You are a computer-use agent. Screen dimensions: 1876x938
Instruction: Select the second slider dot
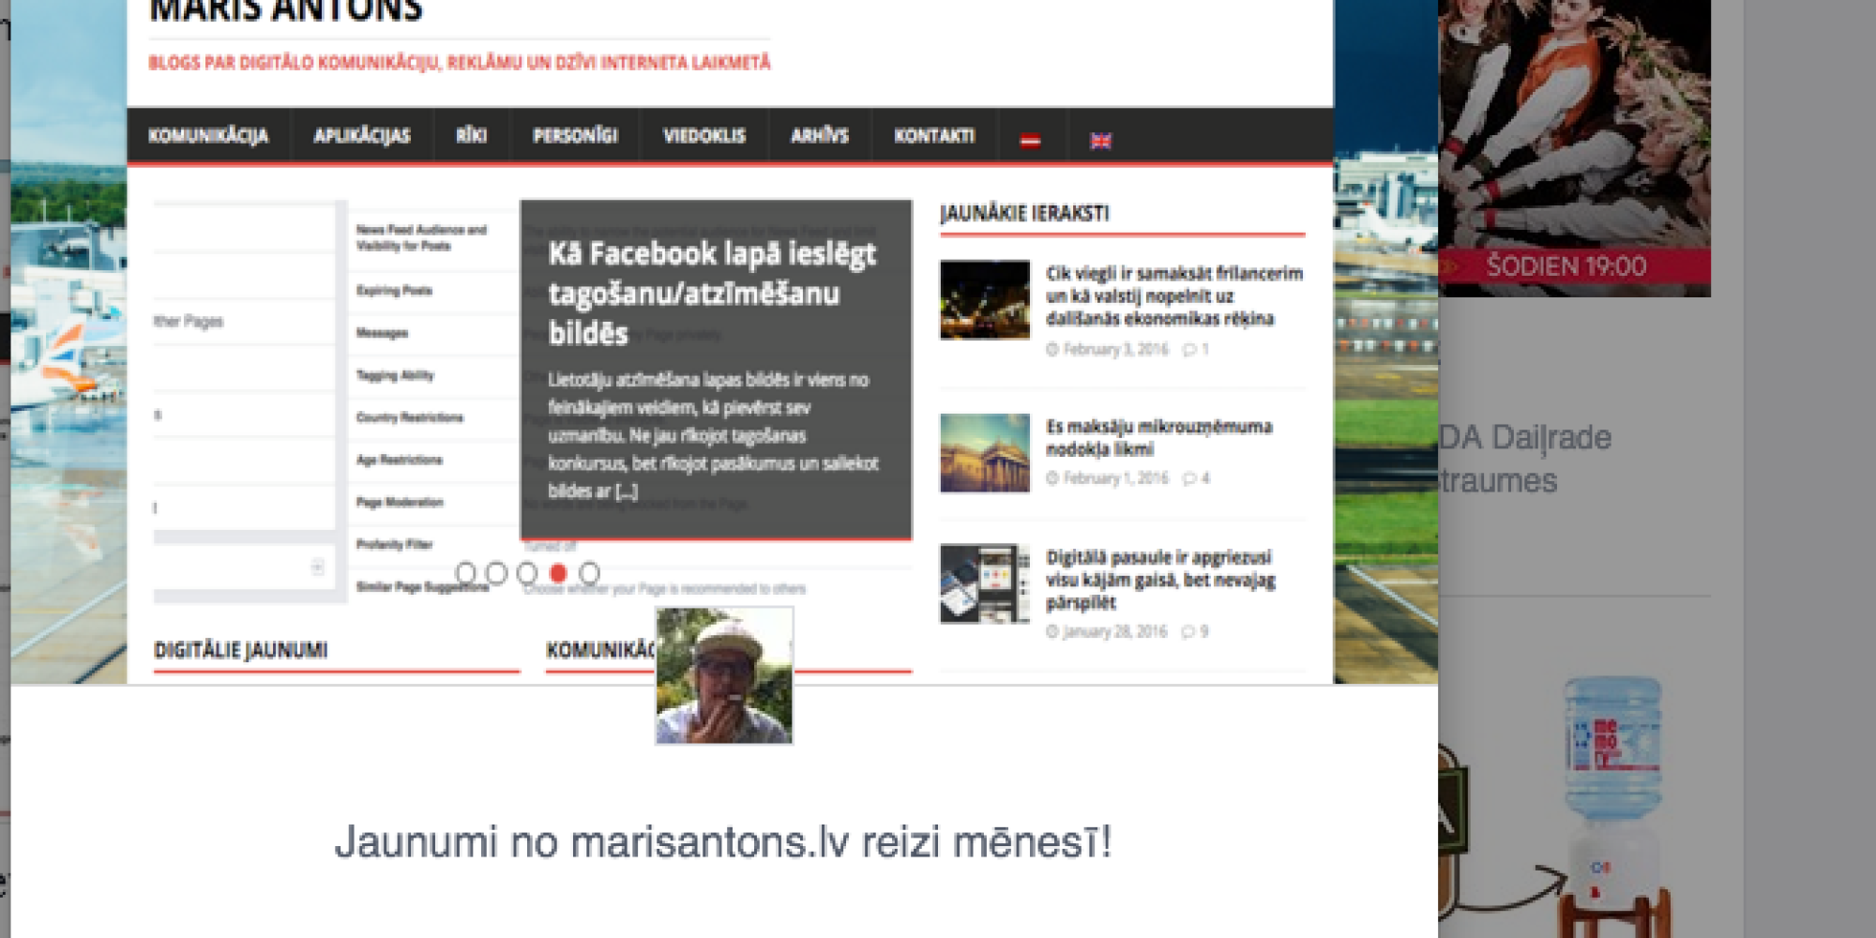(x=496, y=572)
